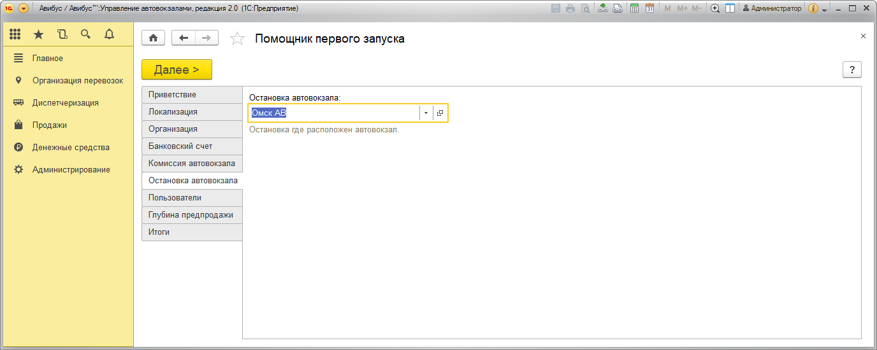Open the calendar from the top toolbar

pyautogui.click(x=649, y=8)
